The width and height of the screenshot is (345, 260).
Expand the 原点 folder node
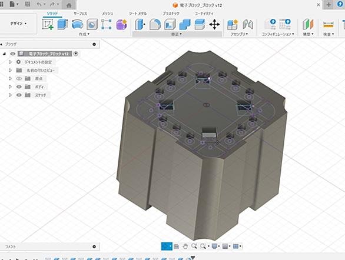(x=10, y=78)
